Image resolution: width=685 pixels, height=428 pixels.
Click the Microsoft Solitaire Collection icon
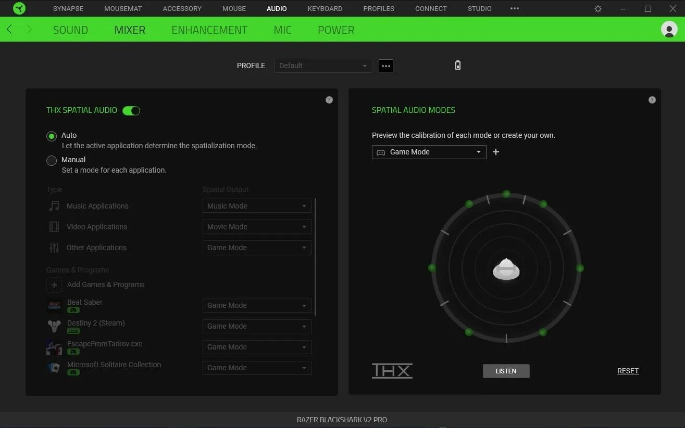click(x=54, y=368)
